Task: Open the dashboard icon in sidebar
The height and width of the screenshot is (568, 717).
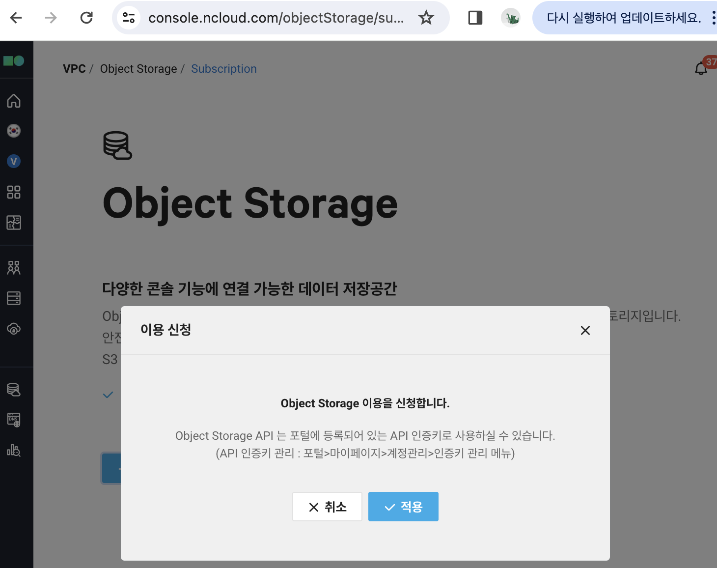Action: [14, 223]
